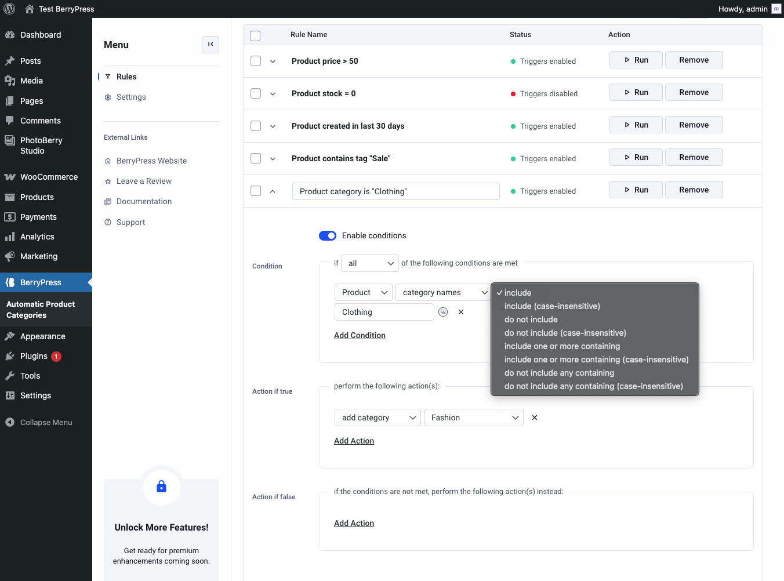This screenshot has width=784, height=581.
Task: Click the Plugins plug icon
Action: 10,356
